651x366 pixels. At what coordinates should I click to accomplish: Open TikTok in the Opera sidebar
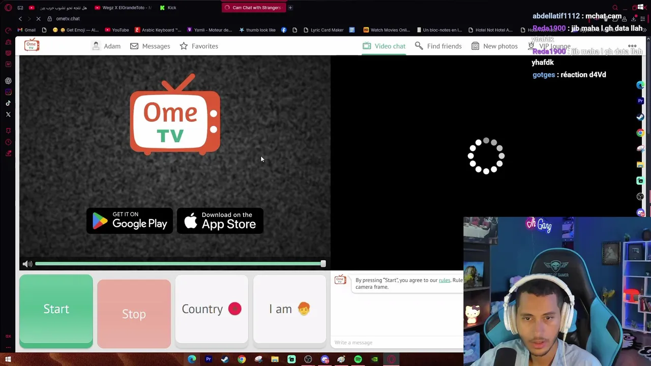coord(8,103)
